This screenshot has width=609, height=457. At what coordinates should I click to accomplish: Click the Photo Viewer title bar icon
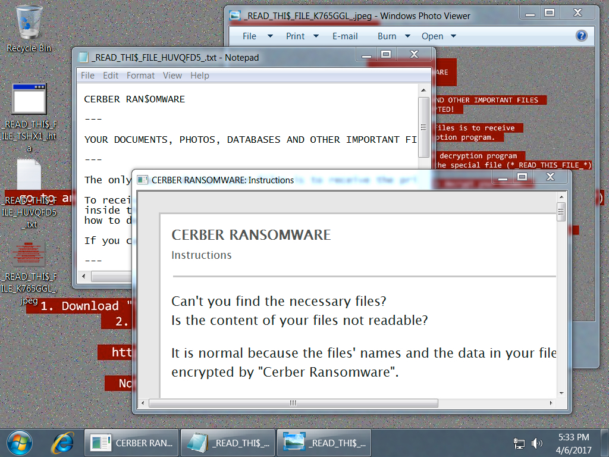point(234,15)
